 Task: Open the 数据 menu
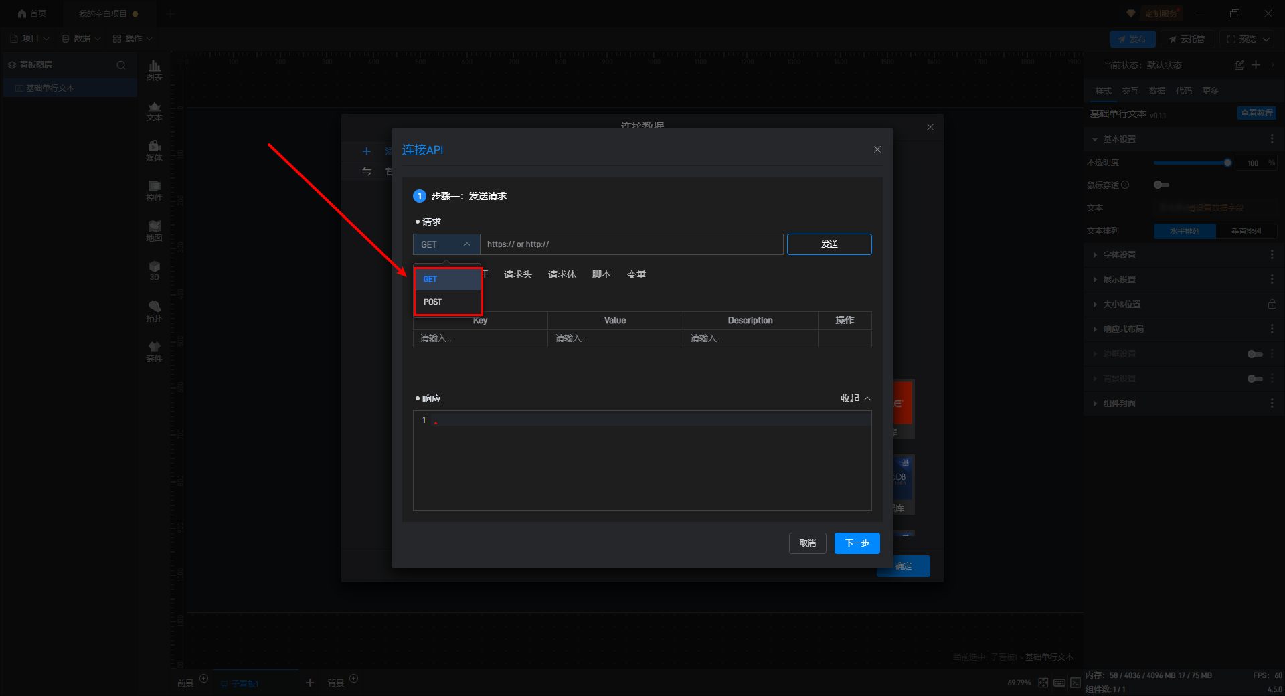click(81, 39)
